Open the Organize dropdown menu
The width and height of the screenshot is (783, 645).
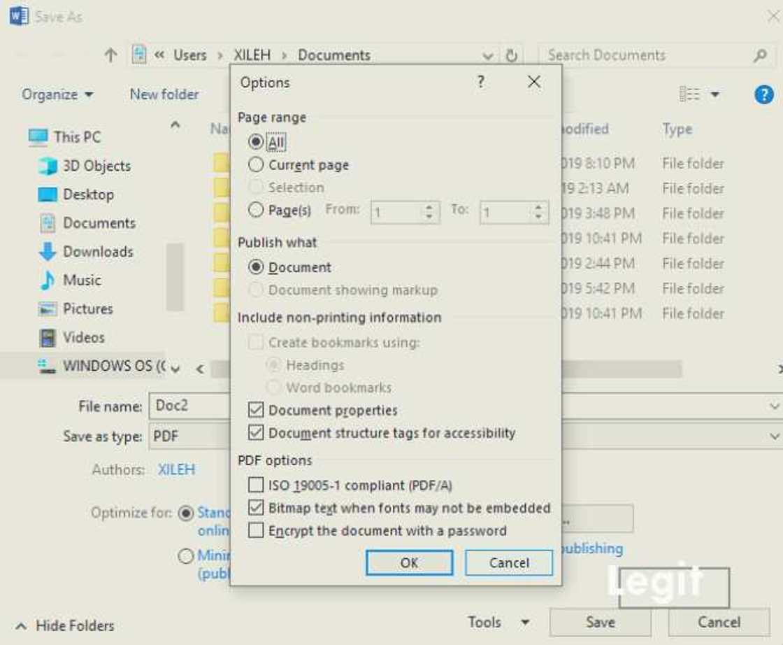pos(57,94)
